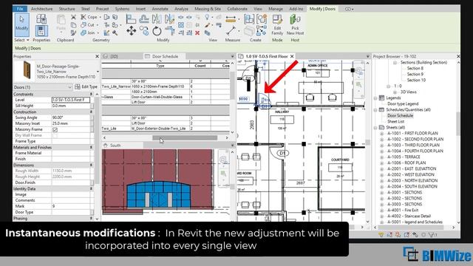Image resolution: width=473 pixels, height=266 pixels.
Task: Select the Mirror Draw Axis tool
Action: [x=169, y=19]
